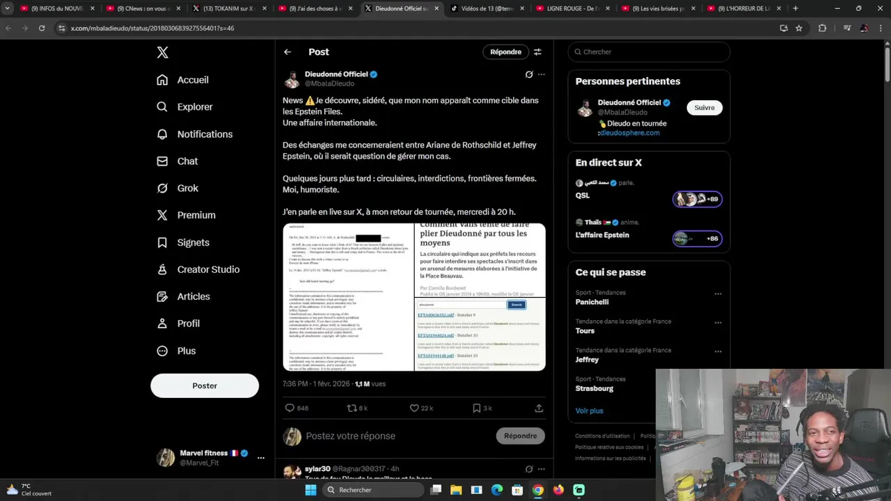Close the Dieudonné Officiel browser tab

coord(436,8)
